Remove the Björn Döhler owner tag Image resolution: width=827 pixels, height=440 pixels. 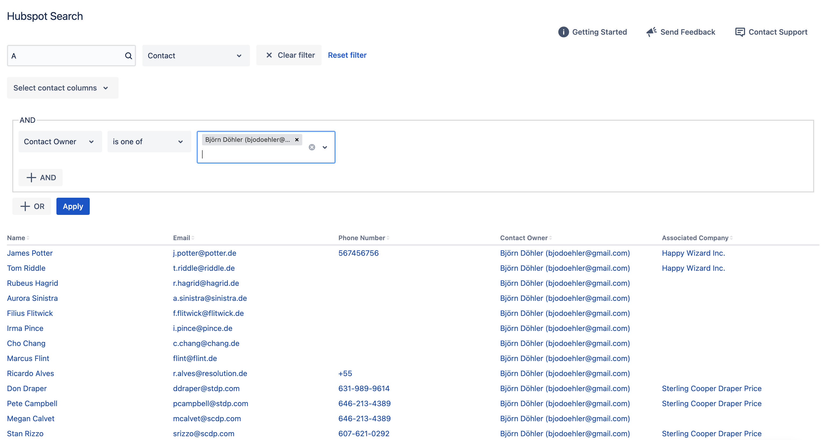[x=297, y=140]
